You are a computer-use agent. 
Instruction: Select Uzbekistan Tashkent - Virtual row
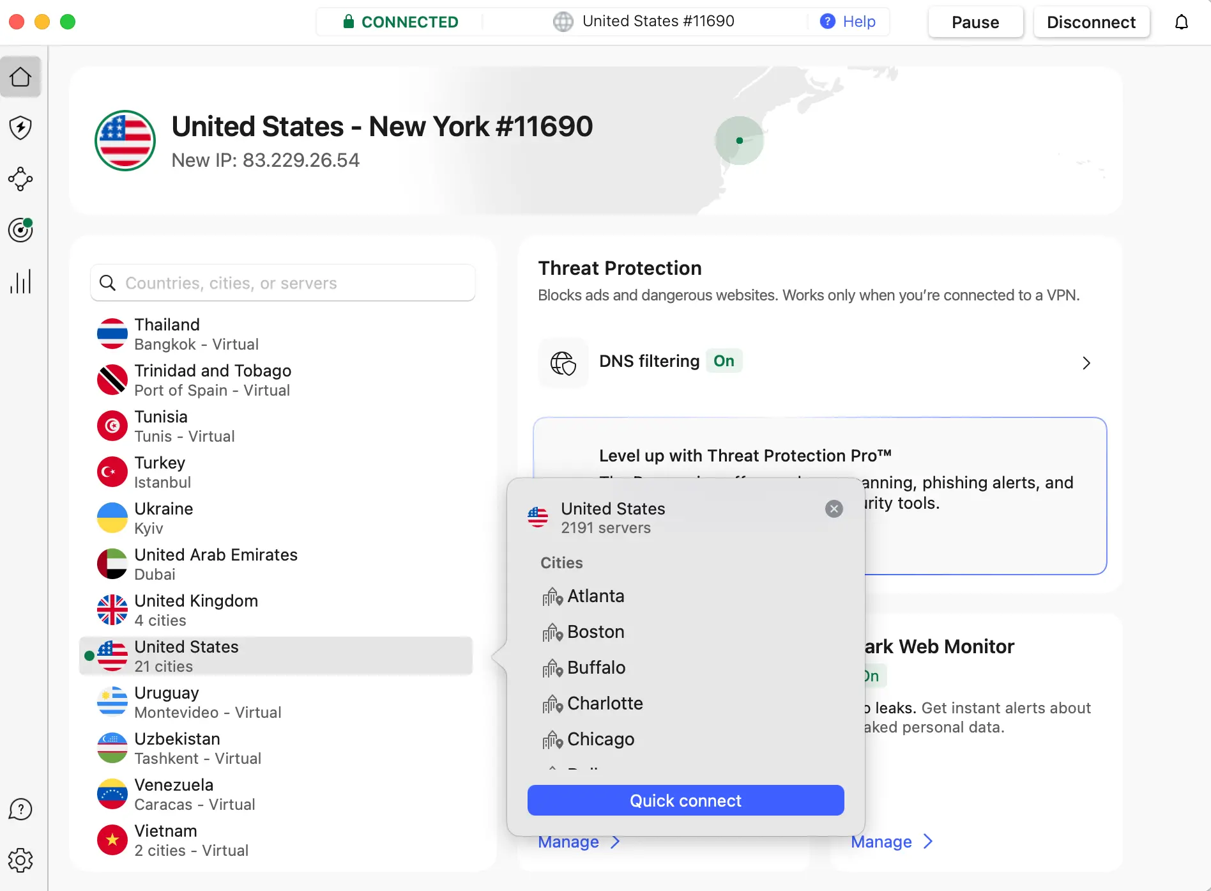[276, 748]
